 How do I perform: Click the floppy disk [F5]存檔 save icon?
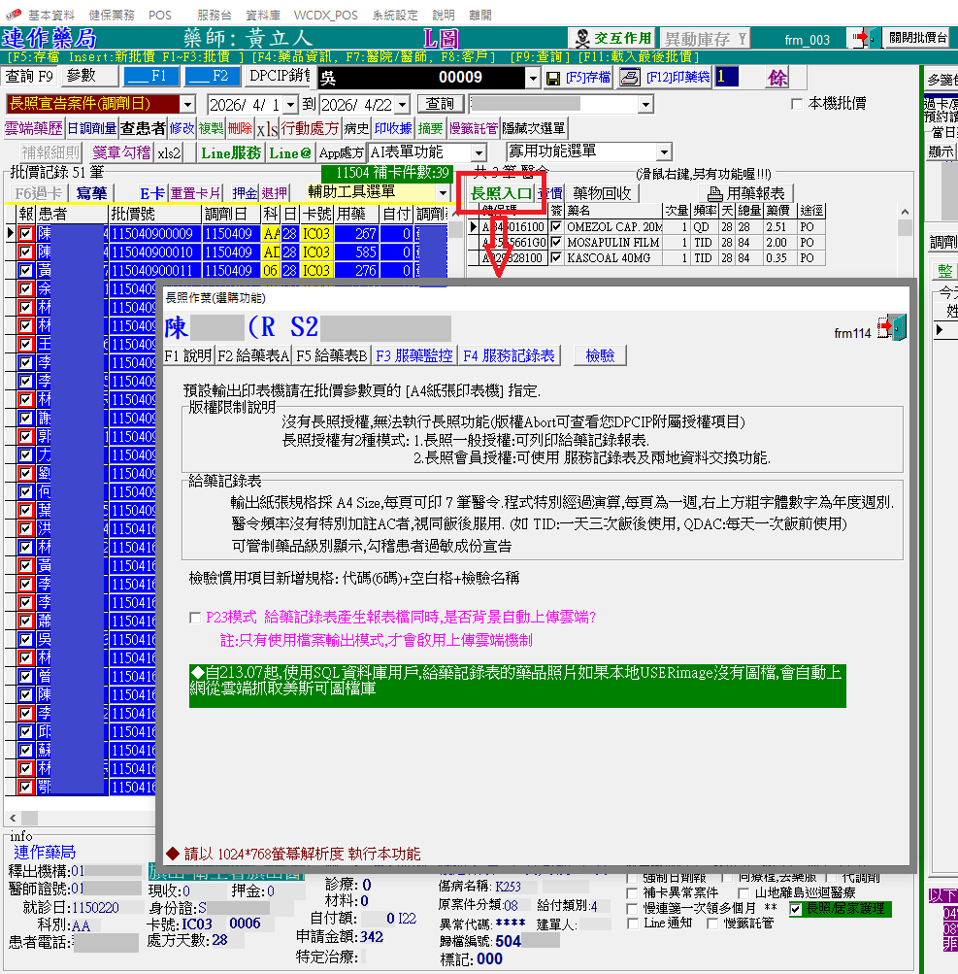pos(552,79)
